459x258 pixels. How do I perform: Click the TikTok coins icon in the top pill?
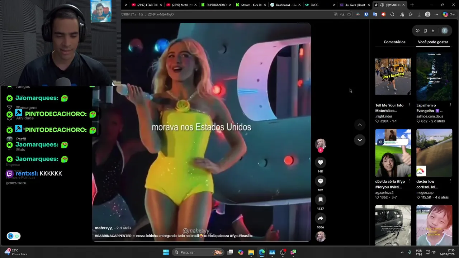pyautogui.click(x=417, y=30)
